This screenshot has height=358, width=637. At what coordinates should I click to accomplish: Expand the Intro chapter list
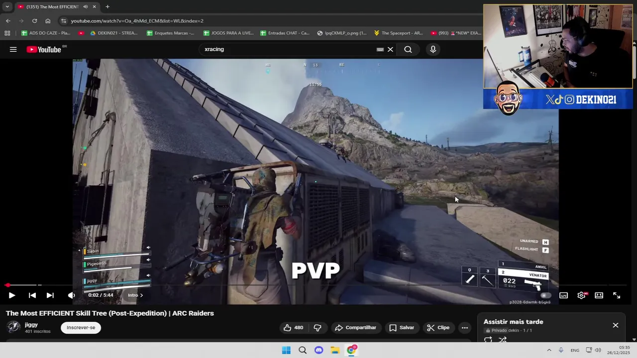coord(135,295)
